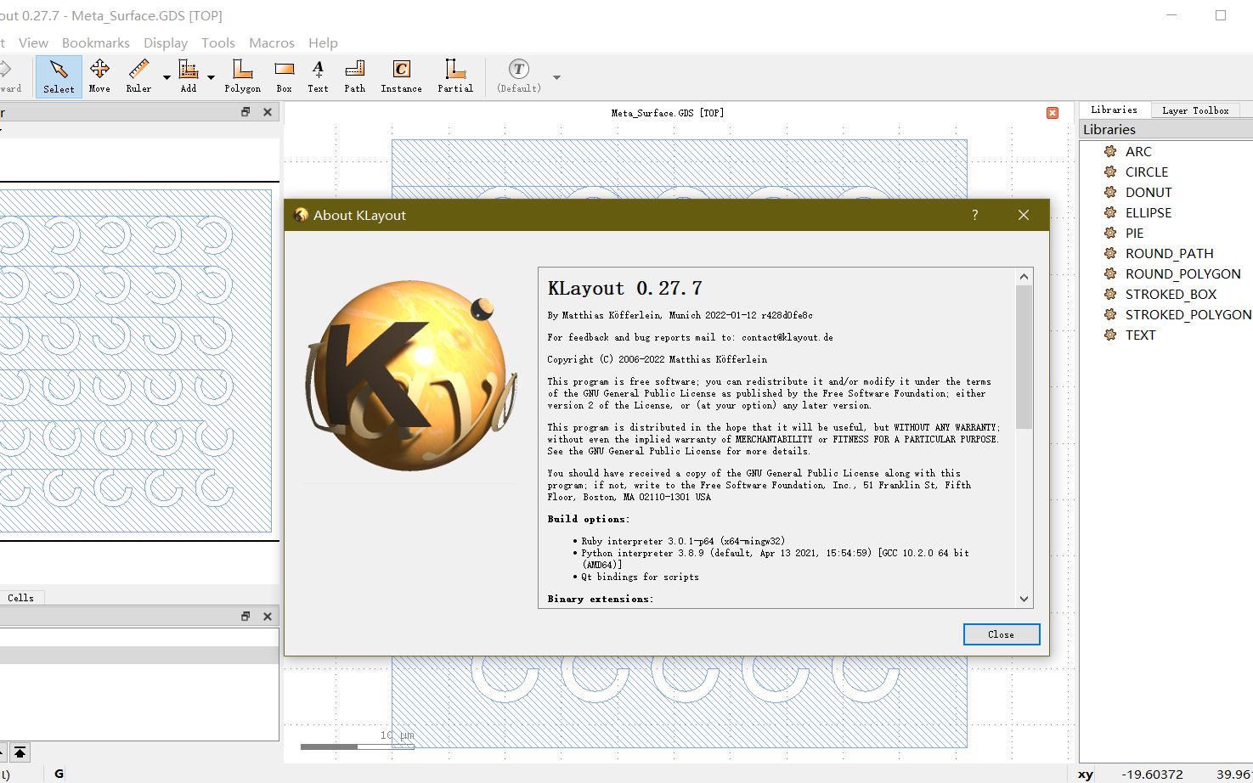Viewport: 1253px width, 783px height.
Task: Click the KLayout logo image
Action: [410, 375]
